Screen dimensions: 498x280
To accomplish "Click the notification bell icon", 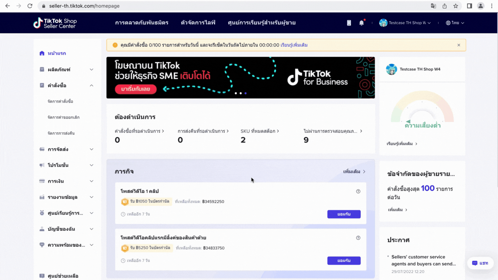I will pyautogui.click(x=361, y=23).
